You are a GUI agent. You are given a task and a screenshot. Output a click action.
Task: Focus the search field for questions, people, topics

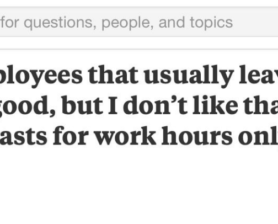tap(139, 22)
